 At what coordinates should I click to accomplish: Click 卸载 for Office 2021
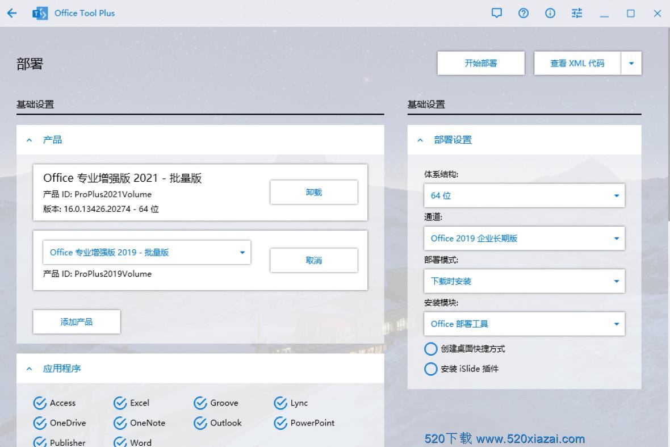313,193
